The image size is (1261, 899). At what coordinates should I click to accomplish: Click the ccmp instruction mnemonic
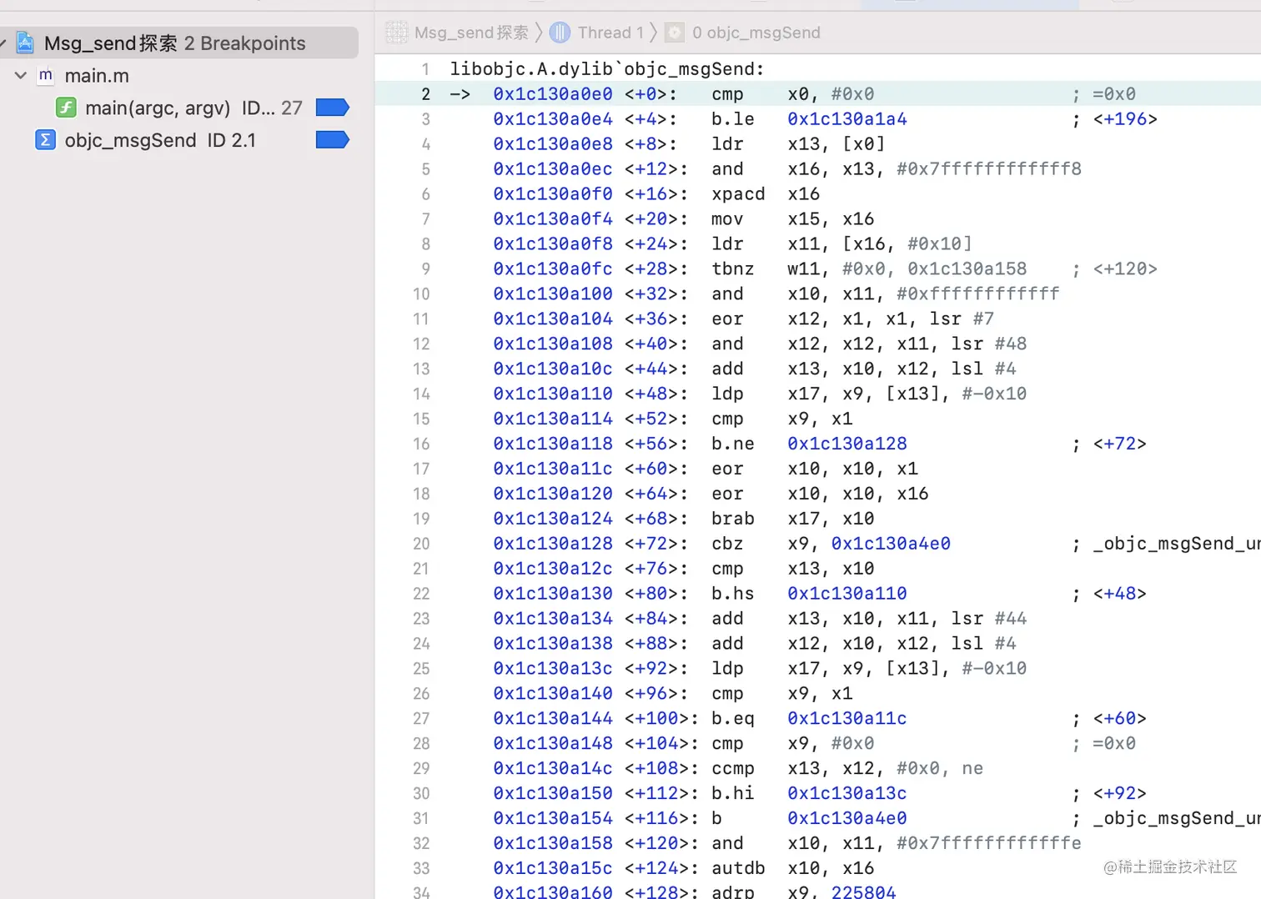tap(732, 768)
